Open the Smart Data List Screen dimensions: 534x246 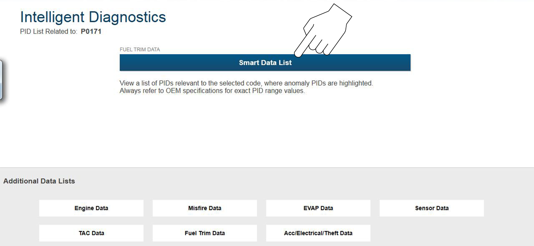[265, 63]
